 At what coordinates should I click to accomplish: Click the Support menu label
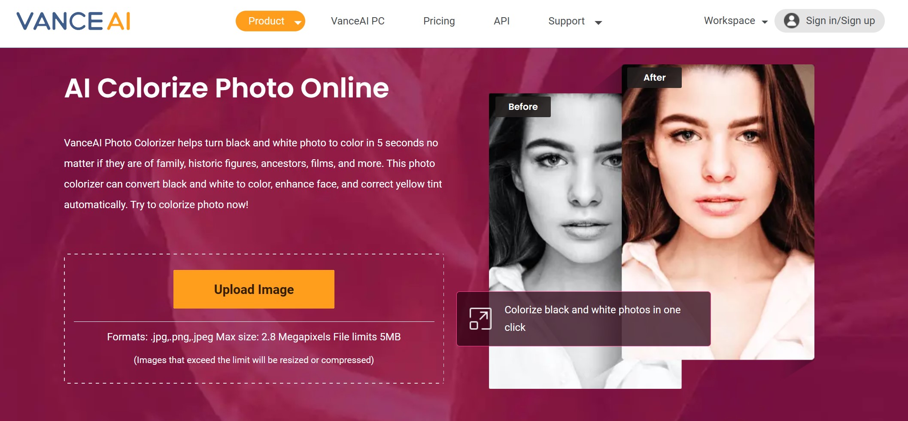(x=566, y=21)
